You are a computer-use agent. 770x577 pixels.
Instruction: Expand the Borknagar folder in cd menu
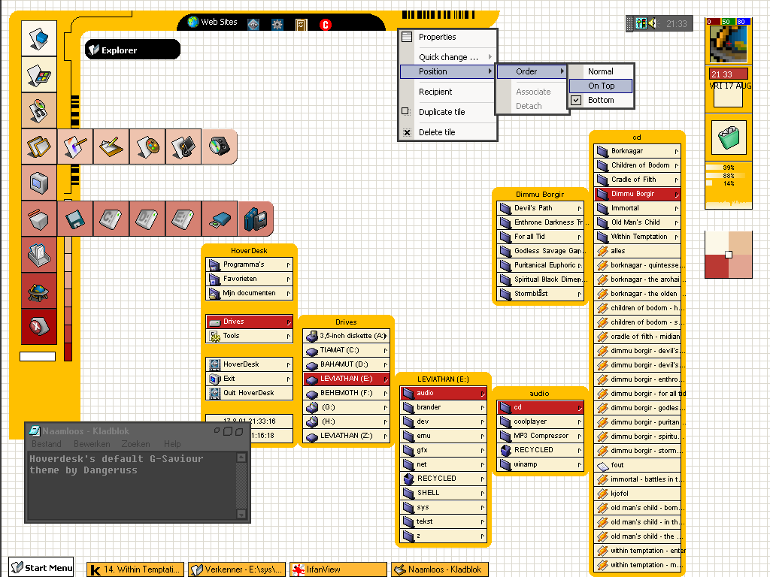point(637,151)
